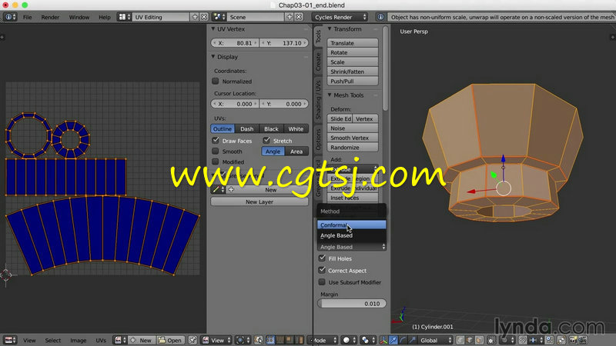Select the translate manipulator arrow icon
Screen dimensions: 616x346
(x=393, y=340)
